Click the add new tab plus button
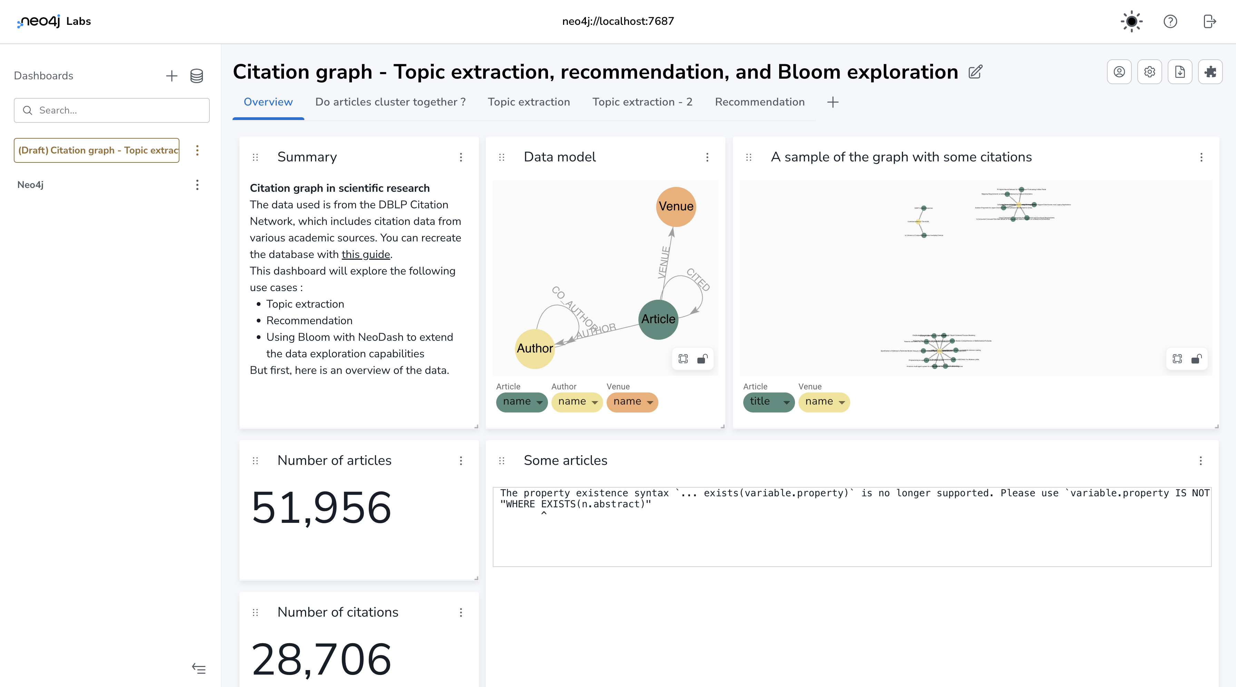 [833, 101]
